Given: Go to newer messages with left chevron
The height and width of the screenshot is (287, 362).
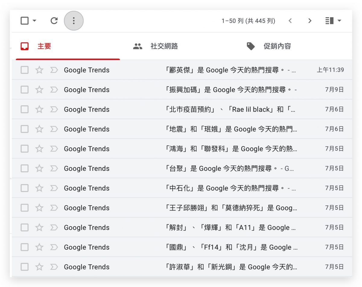Looking at the screenshot, I should (x=290, y=21).
